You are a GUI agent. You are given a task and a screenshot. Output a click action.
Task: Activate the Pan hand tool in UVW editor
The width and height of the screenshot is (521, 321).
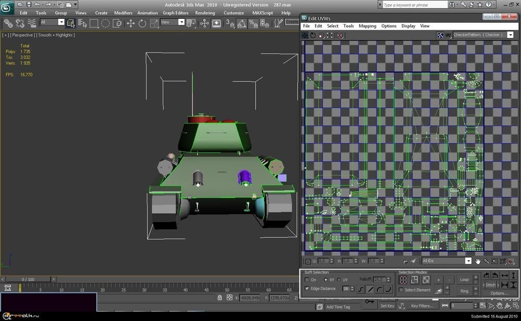point(478,261)
